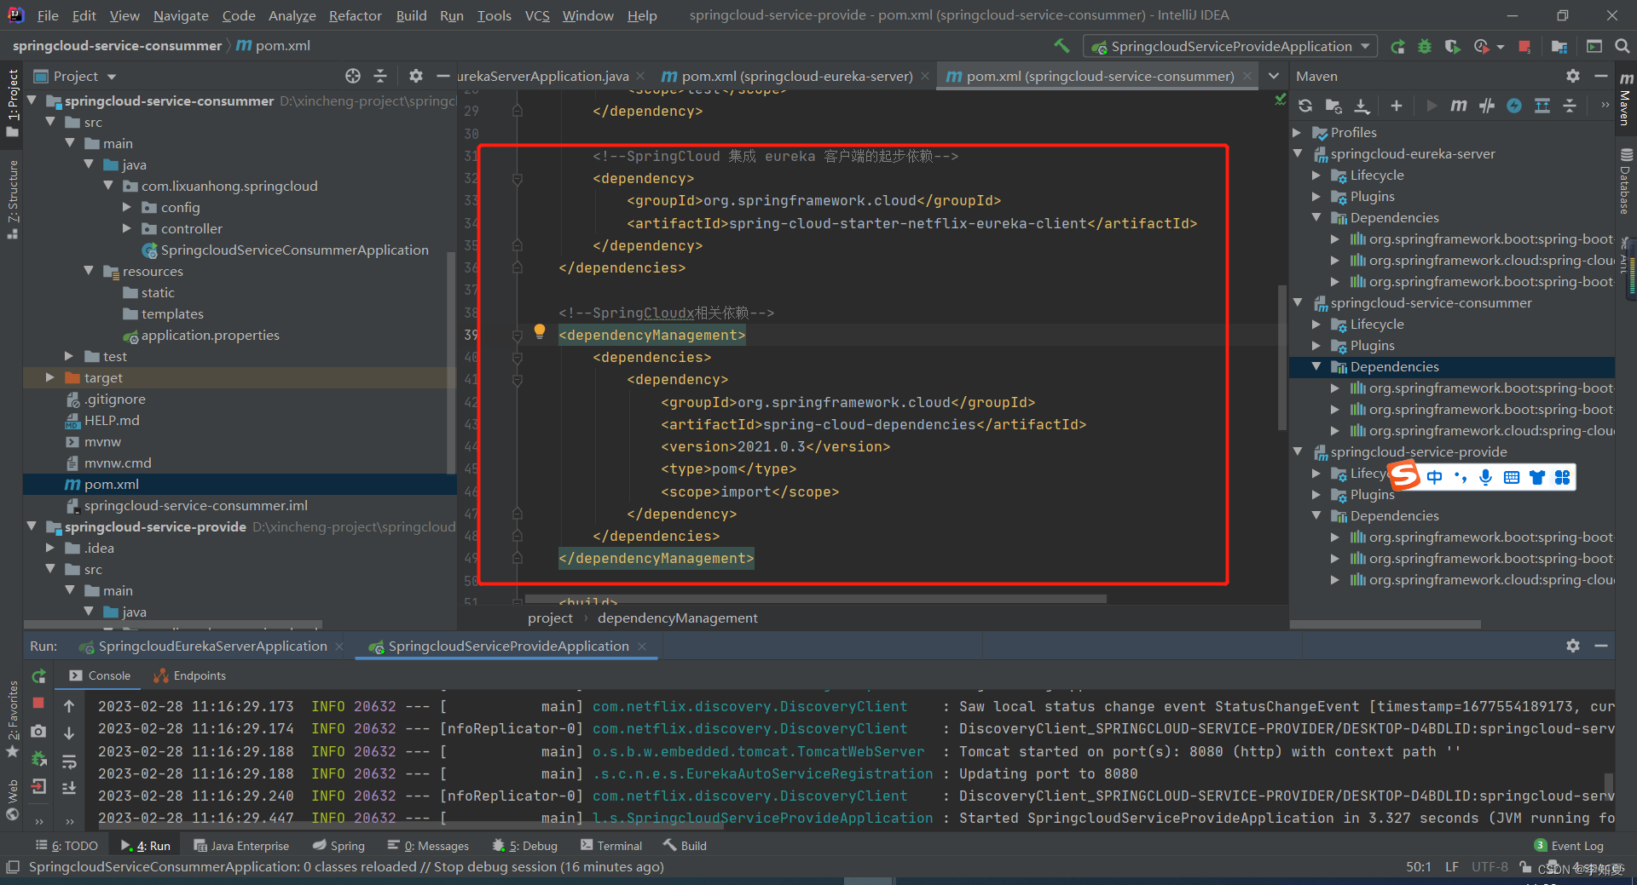The image size is (1637, 885).
Task: Expand Lifecycle under springcloud-service-consummer in Maven
Action: 1316,324
